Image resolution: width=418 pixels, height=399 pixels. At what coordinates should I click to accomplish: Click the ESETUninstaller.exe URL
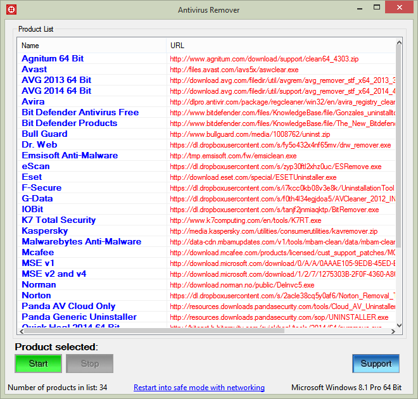253,177
